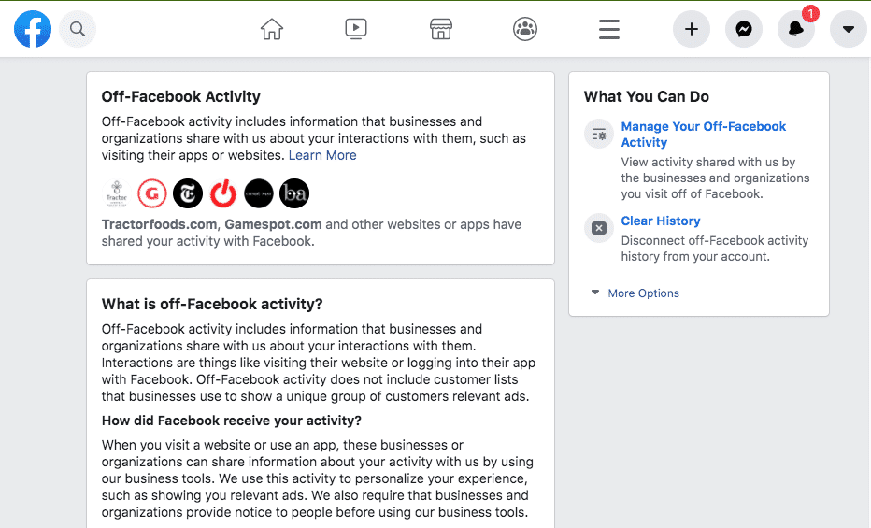The height and width of the screenshot is (528, 871).
Task: Click the plus Create button
Action: pos(692,30)
